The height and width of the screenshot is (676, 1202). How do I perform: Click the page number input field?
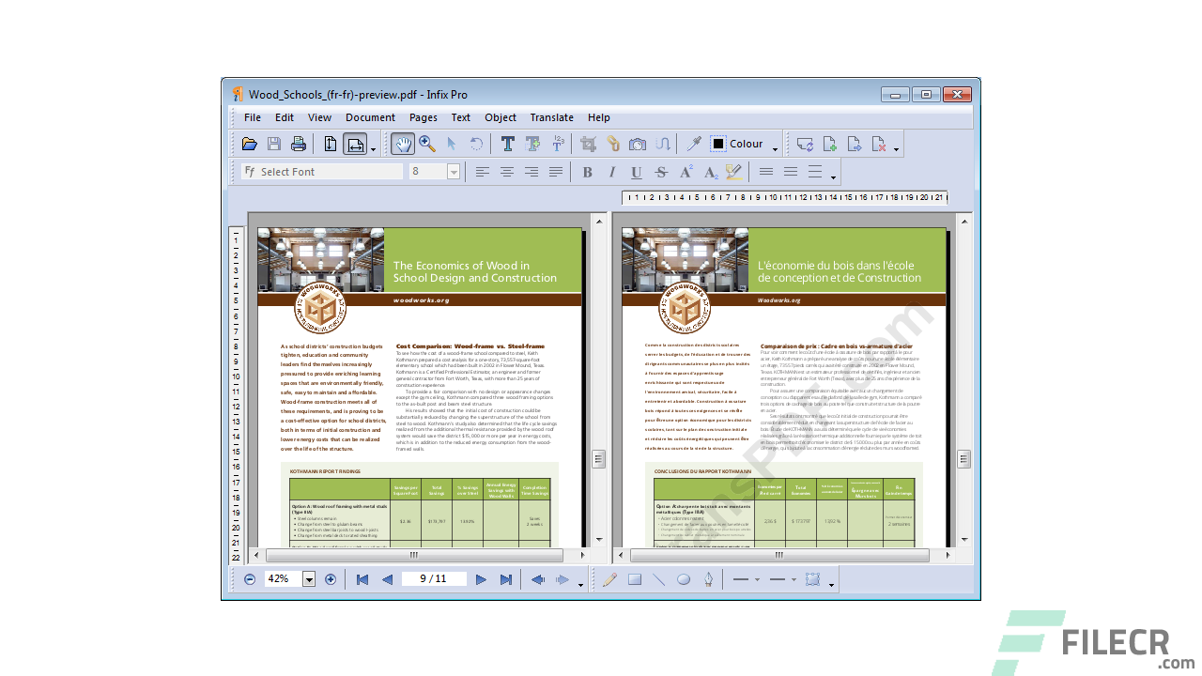coord(434,578)
